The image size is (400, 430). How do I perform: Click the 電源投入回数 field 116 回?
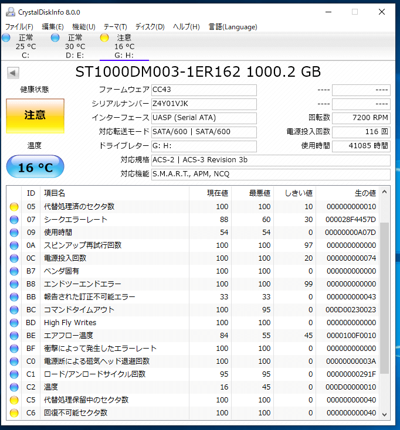pyautogui.click(x=361, y=132)
